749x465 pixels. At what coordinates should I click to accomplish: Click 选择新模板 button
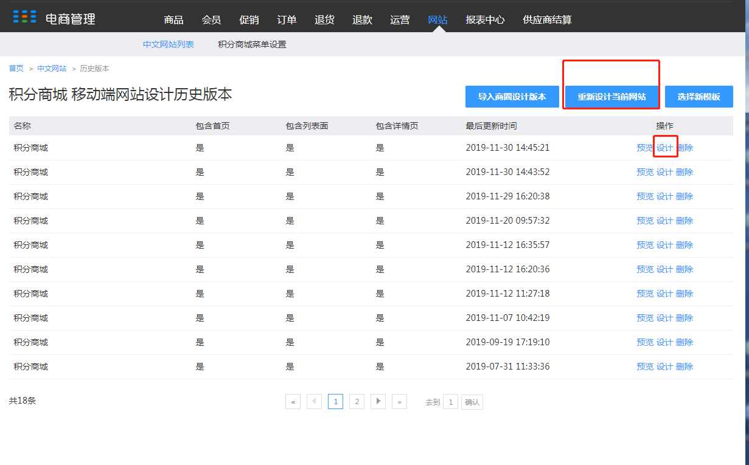[699, 97]
